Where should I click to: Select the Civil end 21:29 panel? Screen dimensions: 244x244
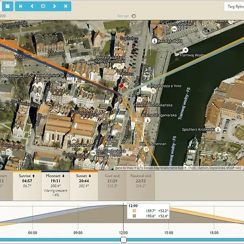(x=112, y=185)
